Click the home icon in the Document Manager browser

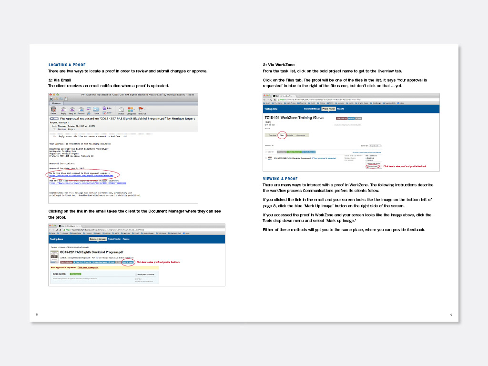click(x=60, y=230)
